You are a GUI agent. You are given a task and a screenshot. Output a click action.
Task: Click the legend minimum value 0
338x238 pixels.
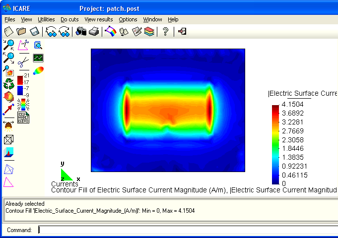pyautogui.click(x=284, y=183)
